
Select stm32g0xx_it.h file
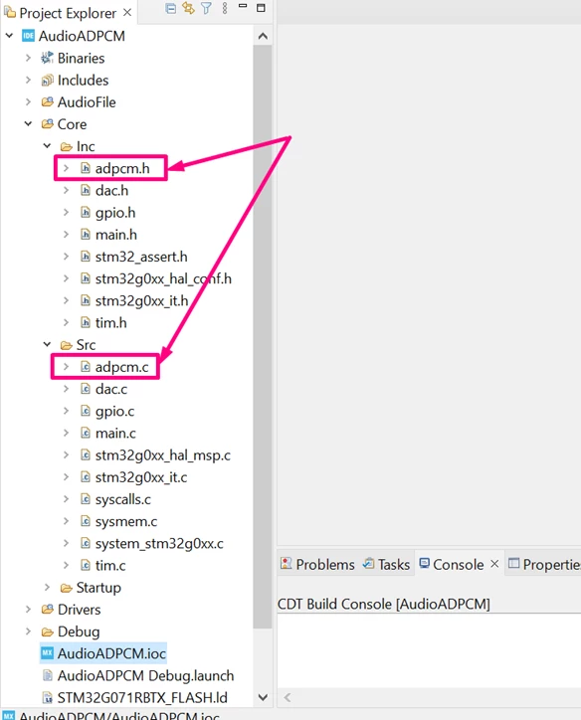[x=141, y=300]
